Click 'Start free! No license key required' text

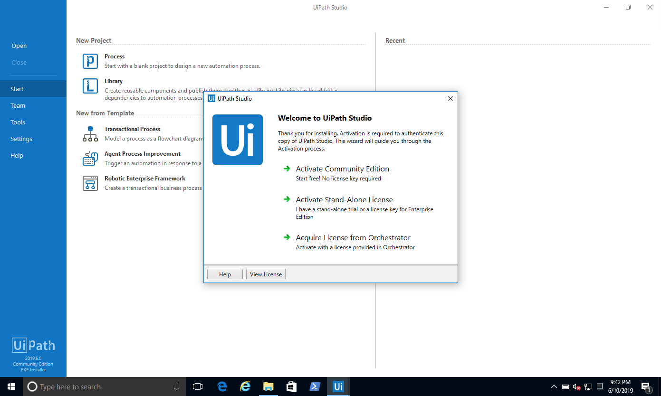coord(338,179)
